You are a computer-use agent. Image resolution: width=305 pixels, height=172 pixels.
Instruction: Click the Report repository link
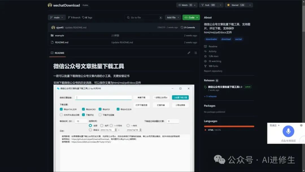point(213,71)
